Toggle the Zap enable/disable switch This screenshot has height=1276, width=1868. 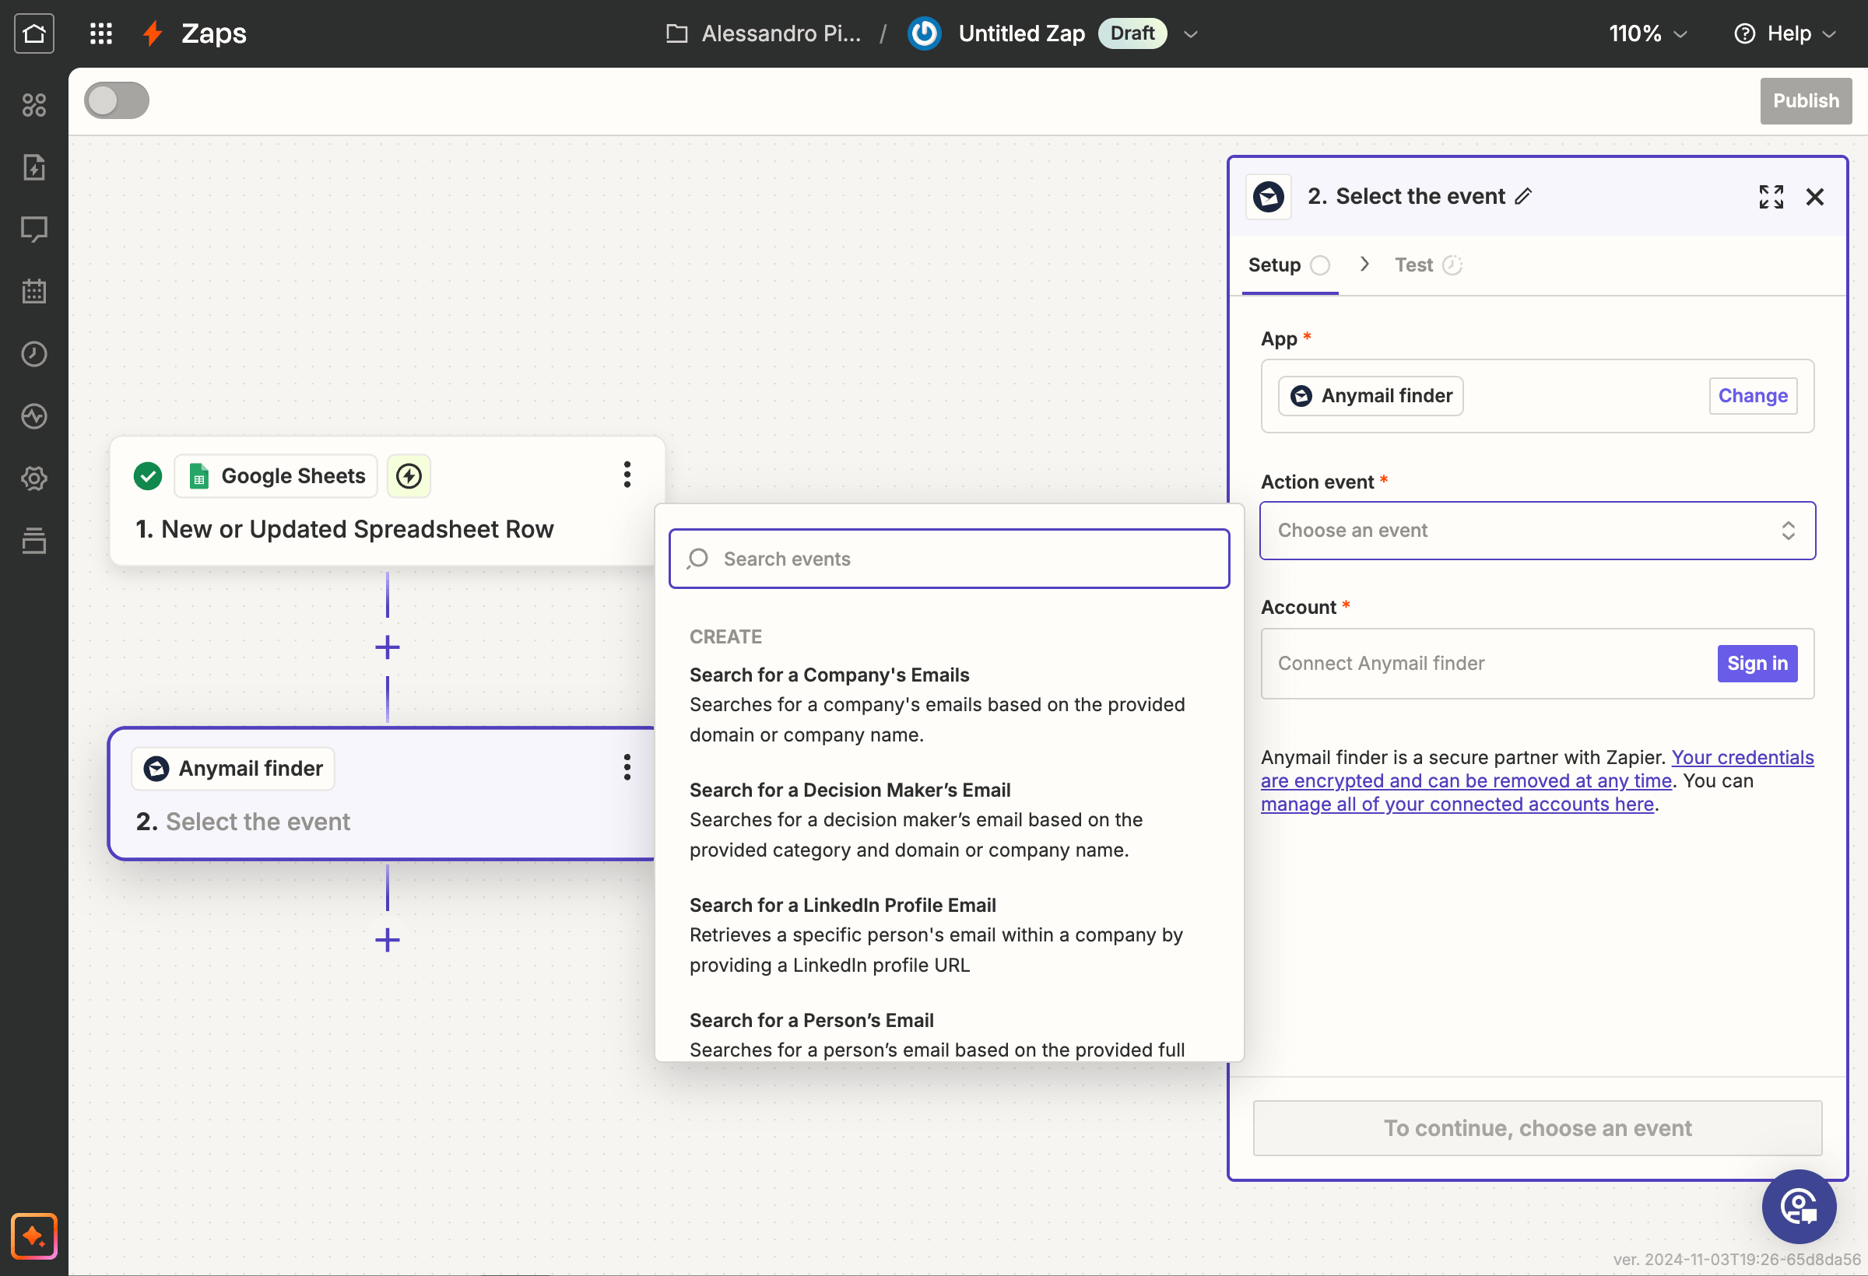pyautogui.click(x=118, y=100)
